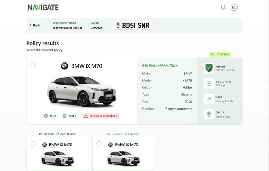Click the '7 speed automatic' gearbox value
This screenshot has width=269, height=171.
179,109
